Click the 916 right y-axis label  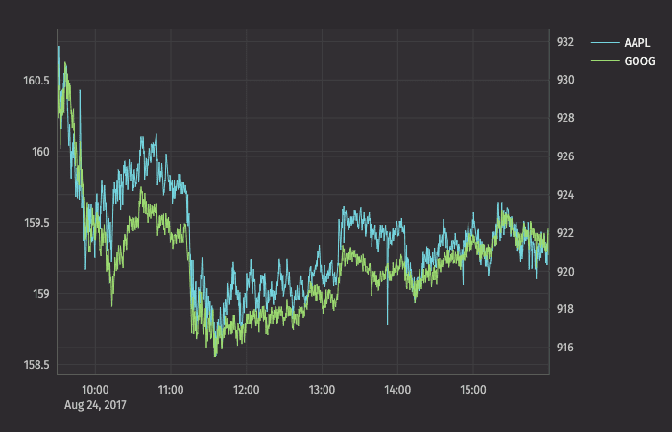coord(564,348)
